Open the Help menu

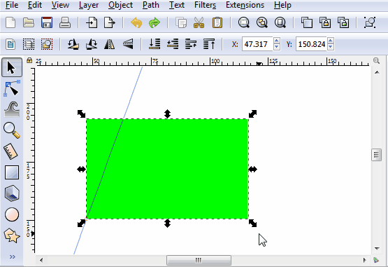pyautogui.click(x=282, y=5)
